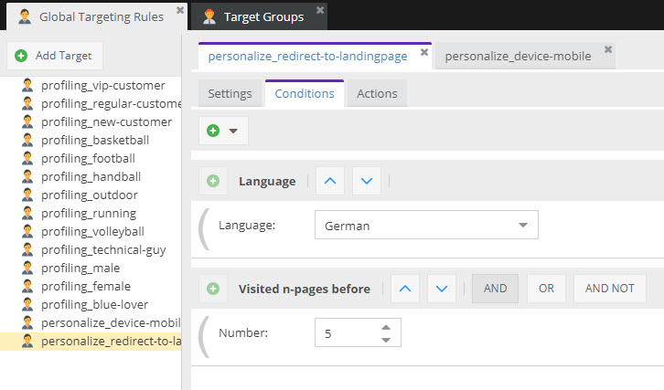Open the Language dropdown set to German
The image size is (664, 390).
426,225
